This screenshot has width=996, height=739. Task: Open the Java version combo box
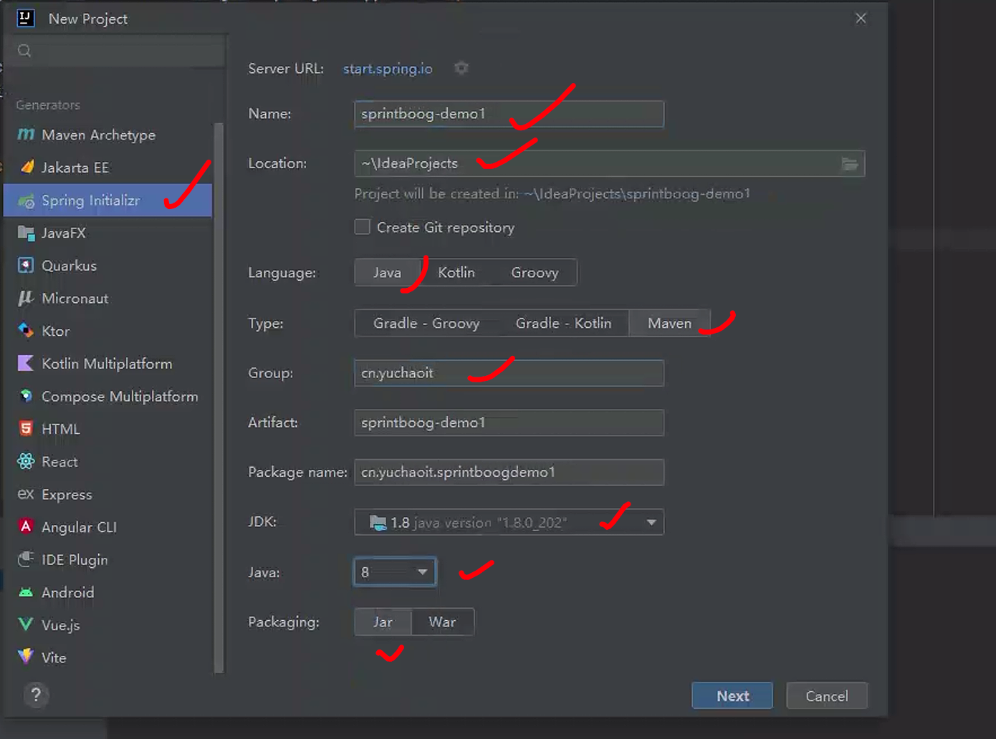pos(422,572)
